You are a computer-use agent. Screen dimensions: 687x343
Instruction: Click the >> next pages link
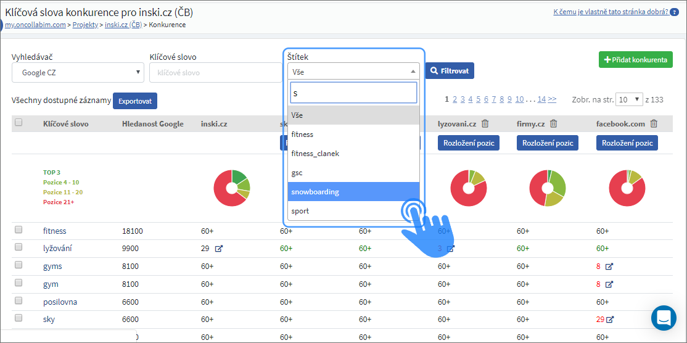tap(552, 99)
